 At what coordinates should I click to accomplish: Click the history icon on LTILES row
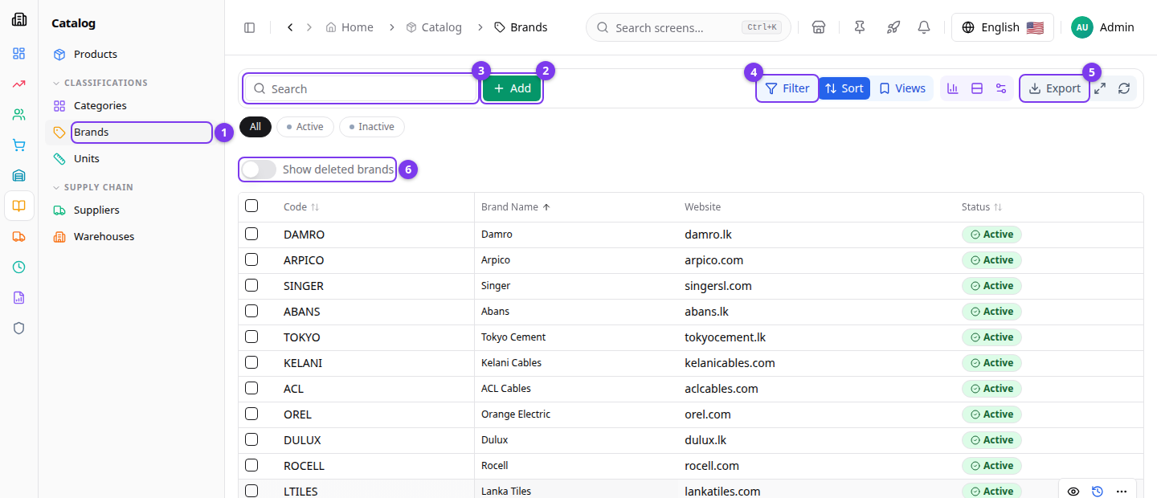coord(1098,491)
